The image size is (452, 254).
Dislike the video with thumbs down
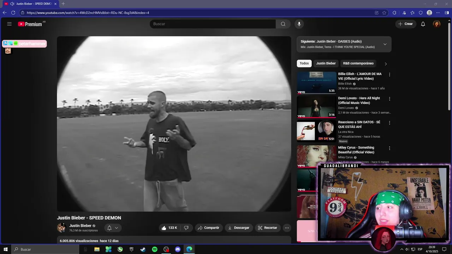pyautogui.click(x=186, y=228)
